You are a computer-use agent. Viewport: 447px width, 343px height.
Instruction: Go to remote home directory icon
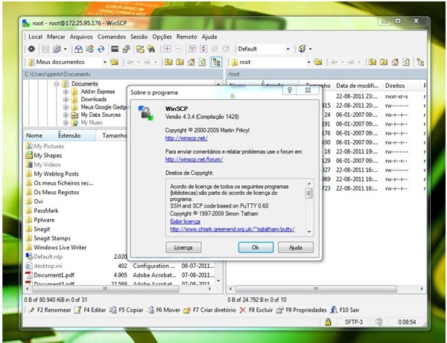[395, 62]
